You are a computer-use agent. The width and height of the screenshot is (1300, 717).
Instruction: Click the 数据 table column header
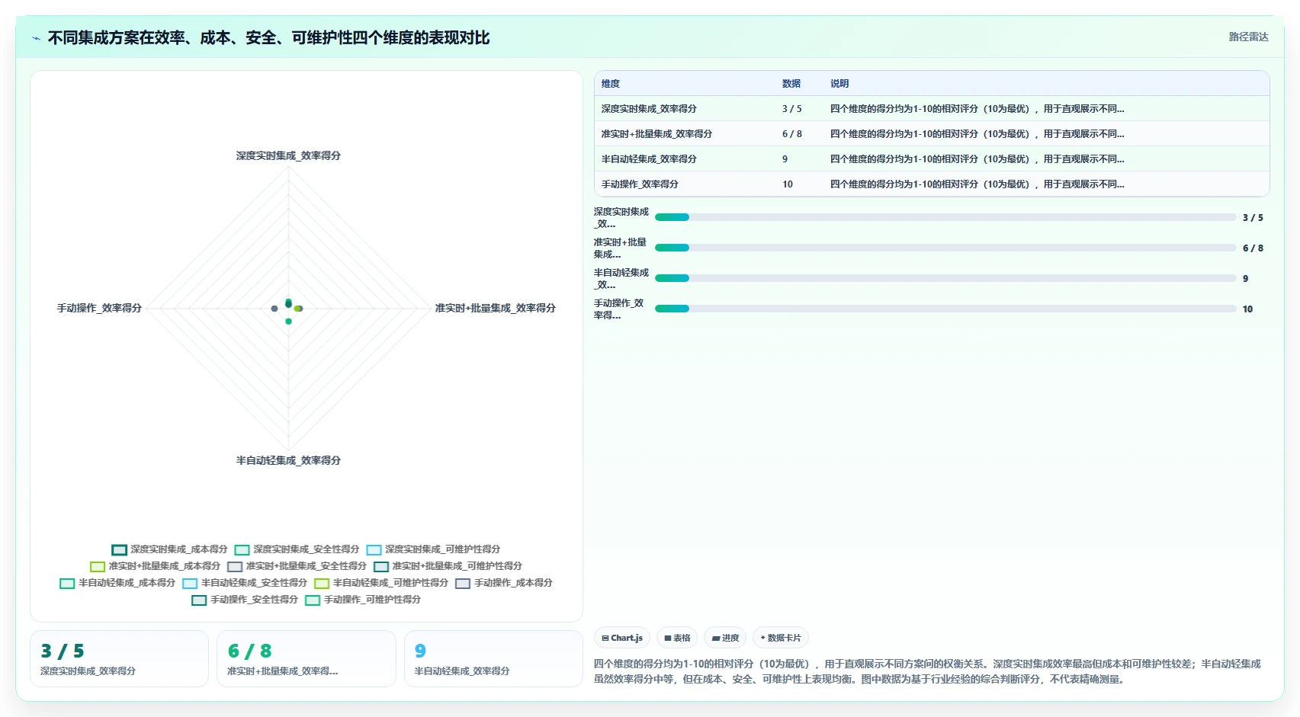791,84
